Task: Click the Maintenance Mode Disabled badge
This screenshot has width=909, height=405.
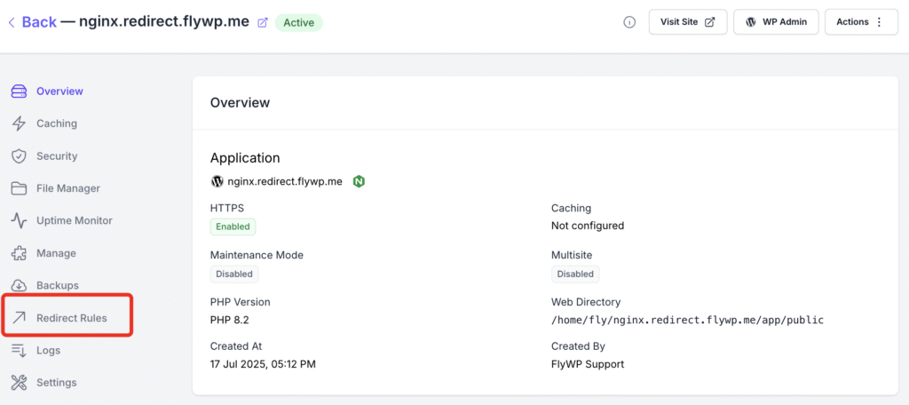Action: (x=234, y=274)
